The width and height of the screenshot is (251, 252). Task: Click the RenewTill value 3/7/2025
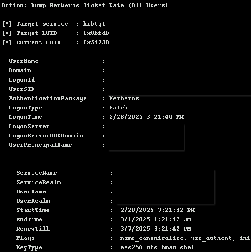(x=135, y=229)
